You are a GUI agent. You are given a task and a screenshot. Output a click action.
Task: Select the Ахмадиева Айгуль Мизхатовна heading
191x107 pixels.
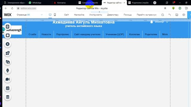pos(84,22)
